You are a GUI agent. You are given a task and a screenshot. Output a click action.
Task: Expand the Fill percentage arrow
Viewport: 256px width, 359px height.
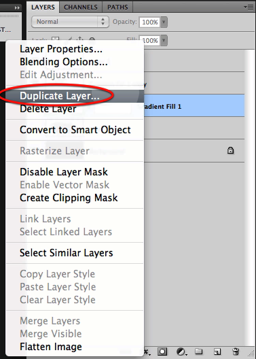click(164, 41)
